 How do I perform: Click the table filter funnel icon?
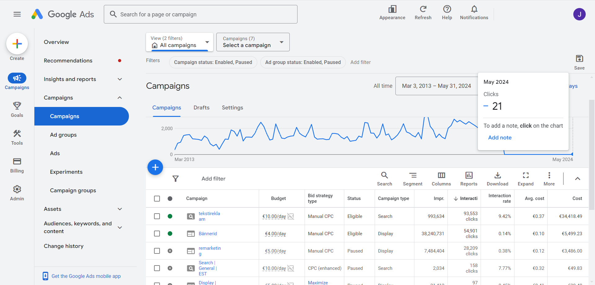[175, 179]
